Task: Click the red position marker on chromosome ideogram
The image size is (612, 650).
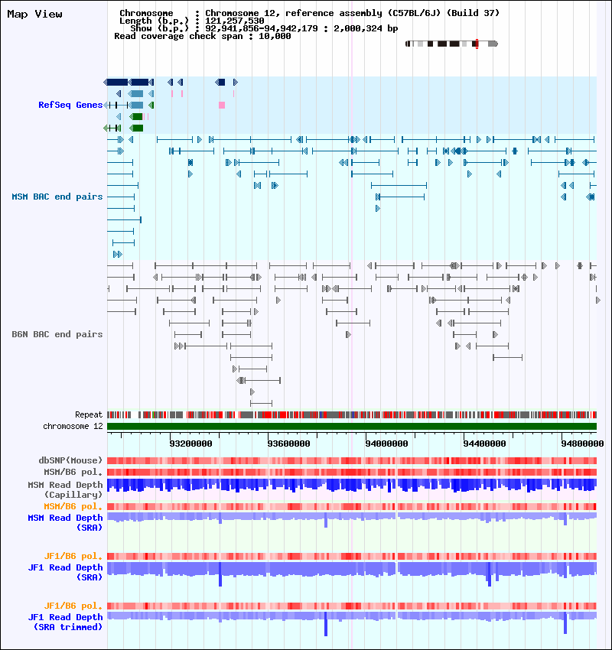Action: (x=477, y=44)
